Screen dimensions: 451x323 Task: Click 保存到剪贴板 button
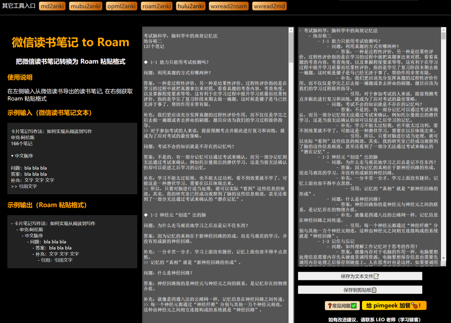[360, 290]
